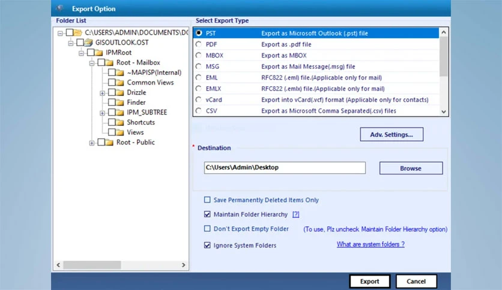Image resolution: width=502 pixels, height=290 pixels.
Task: Open the 'What are system folders ?' link
Action: coord(370,244)
